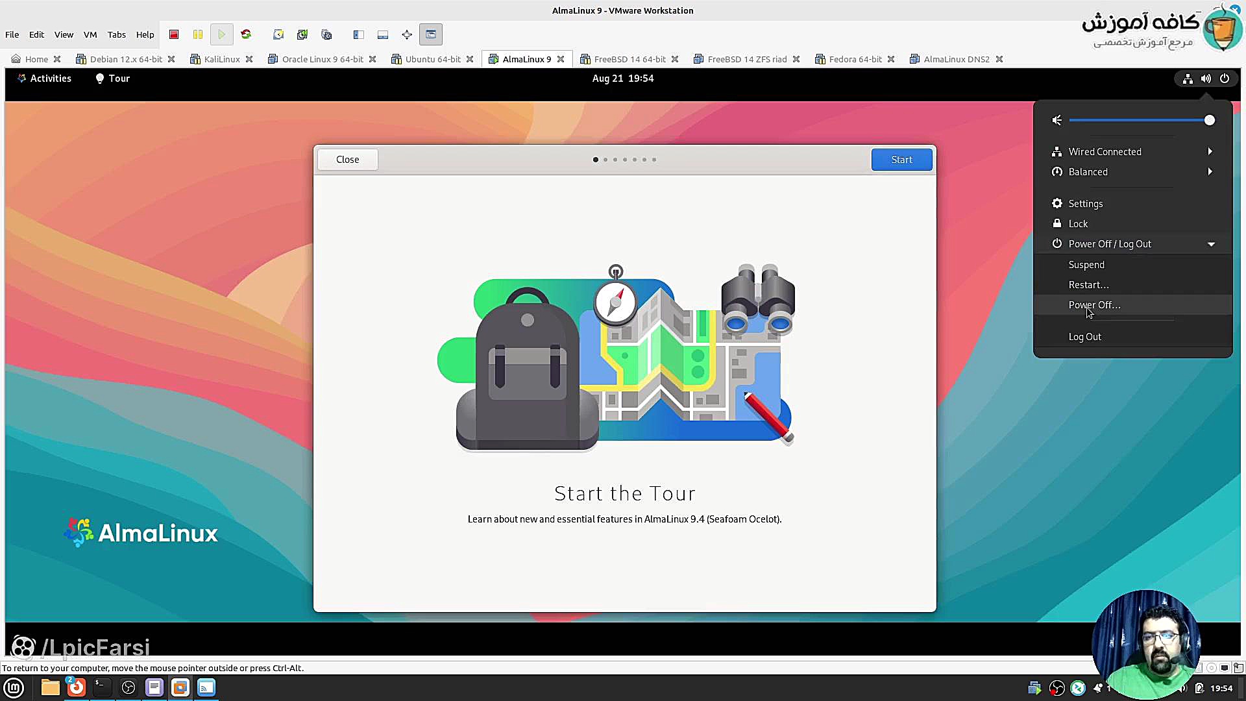
Task: Click the yellow suspend VM toolbar icon
Action: pos(198,34)
